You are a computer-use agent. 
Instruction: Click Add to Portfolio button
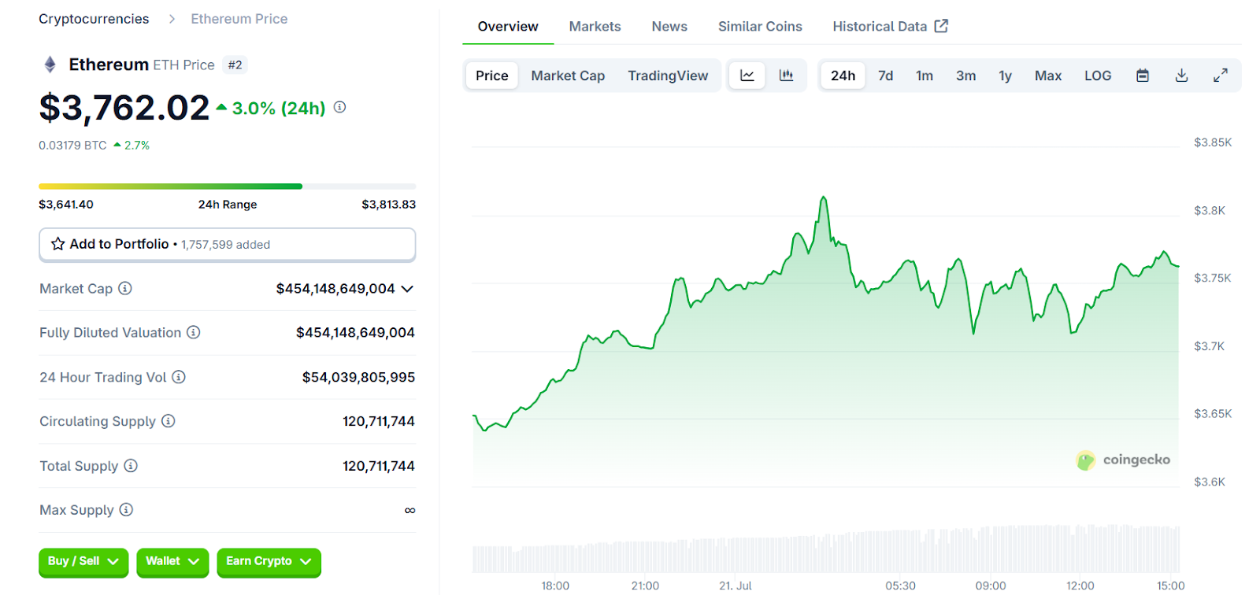tap(227, 245)
